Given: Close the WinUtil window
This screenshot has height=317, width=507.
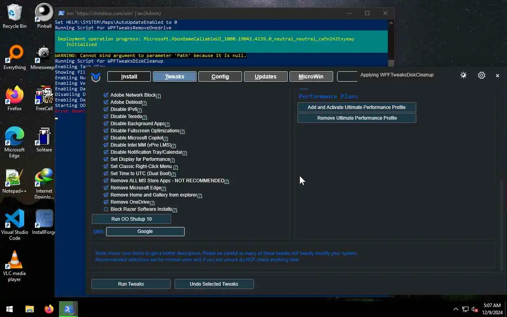Looking at the screenshot, I should [x=497, y=75].
